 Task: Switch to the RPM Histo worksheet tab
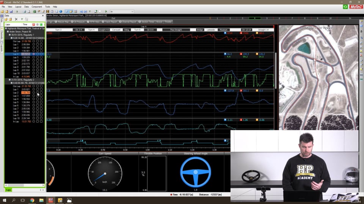pos(93,22)
